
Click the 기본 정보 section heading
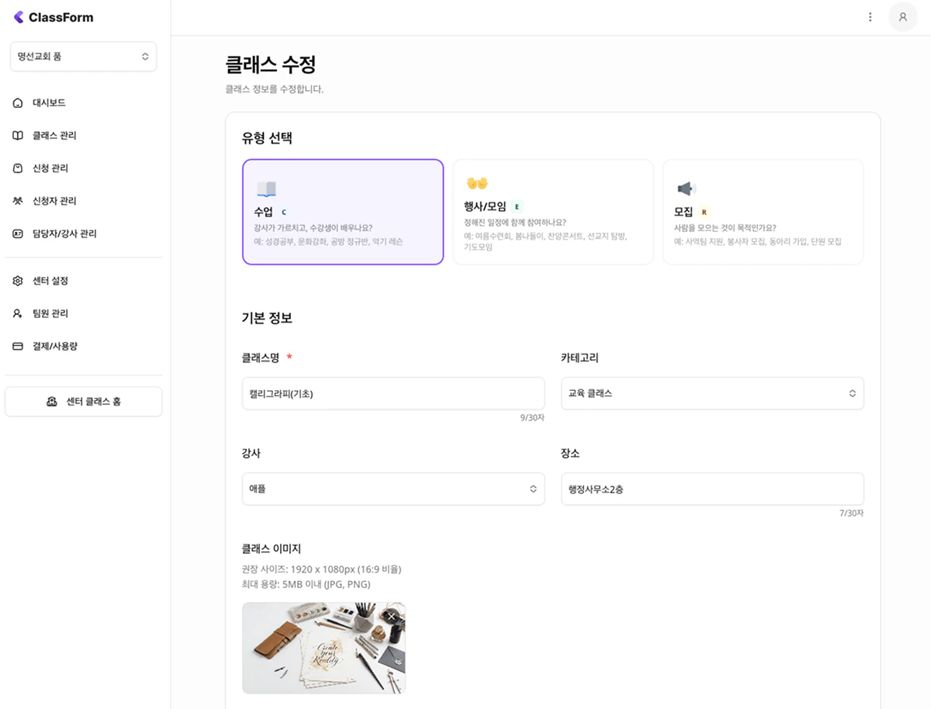pos(267,318)
